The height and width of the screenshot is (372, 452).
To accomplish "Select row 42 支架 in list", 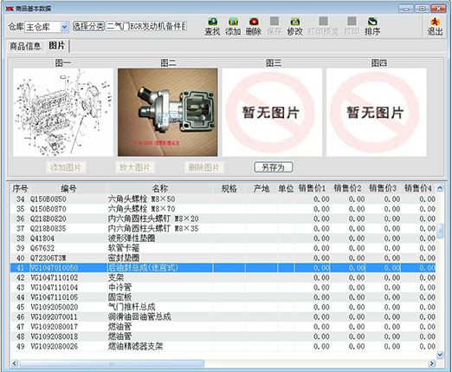I will pos(223,277).
